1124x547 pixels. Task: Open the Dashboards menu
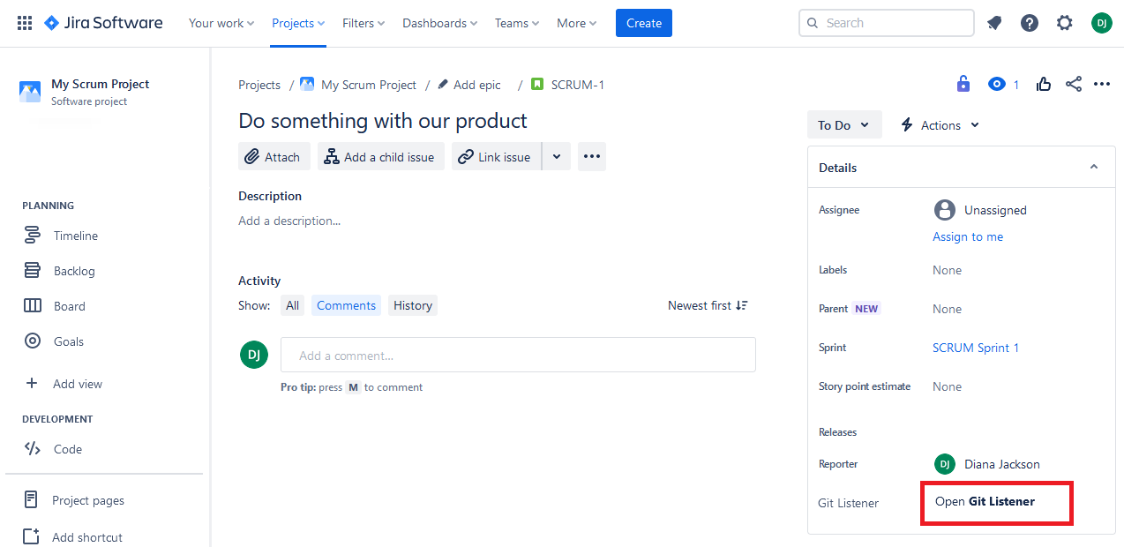pyautogui.click(x=440, y=23)
